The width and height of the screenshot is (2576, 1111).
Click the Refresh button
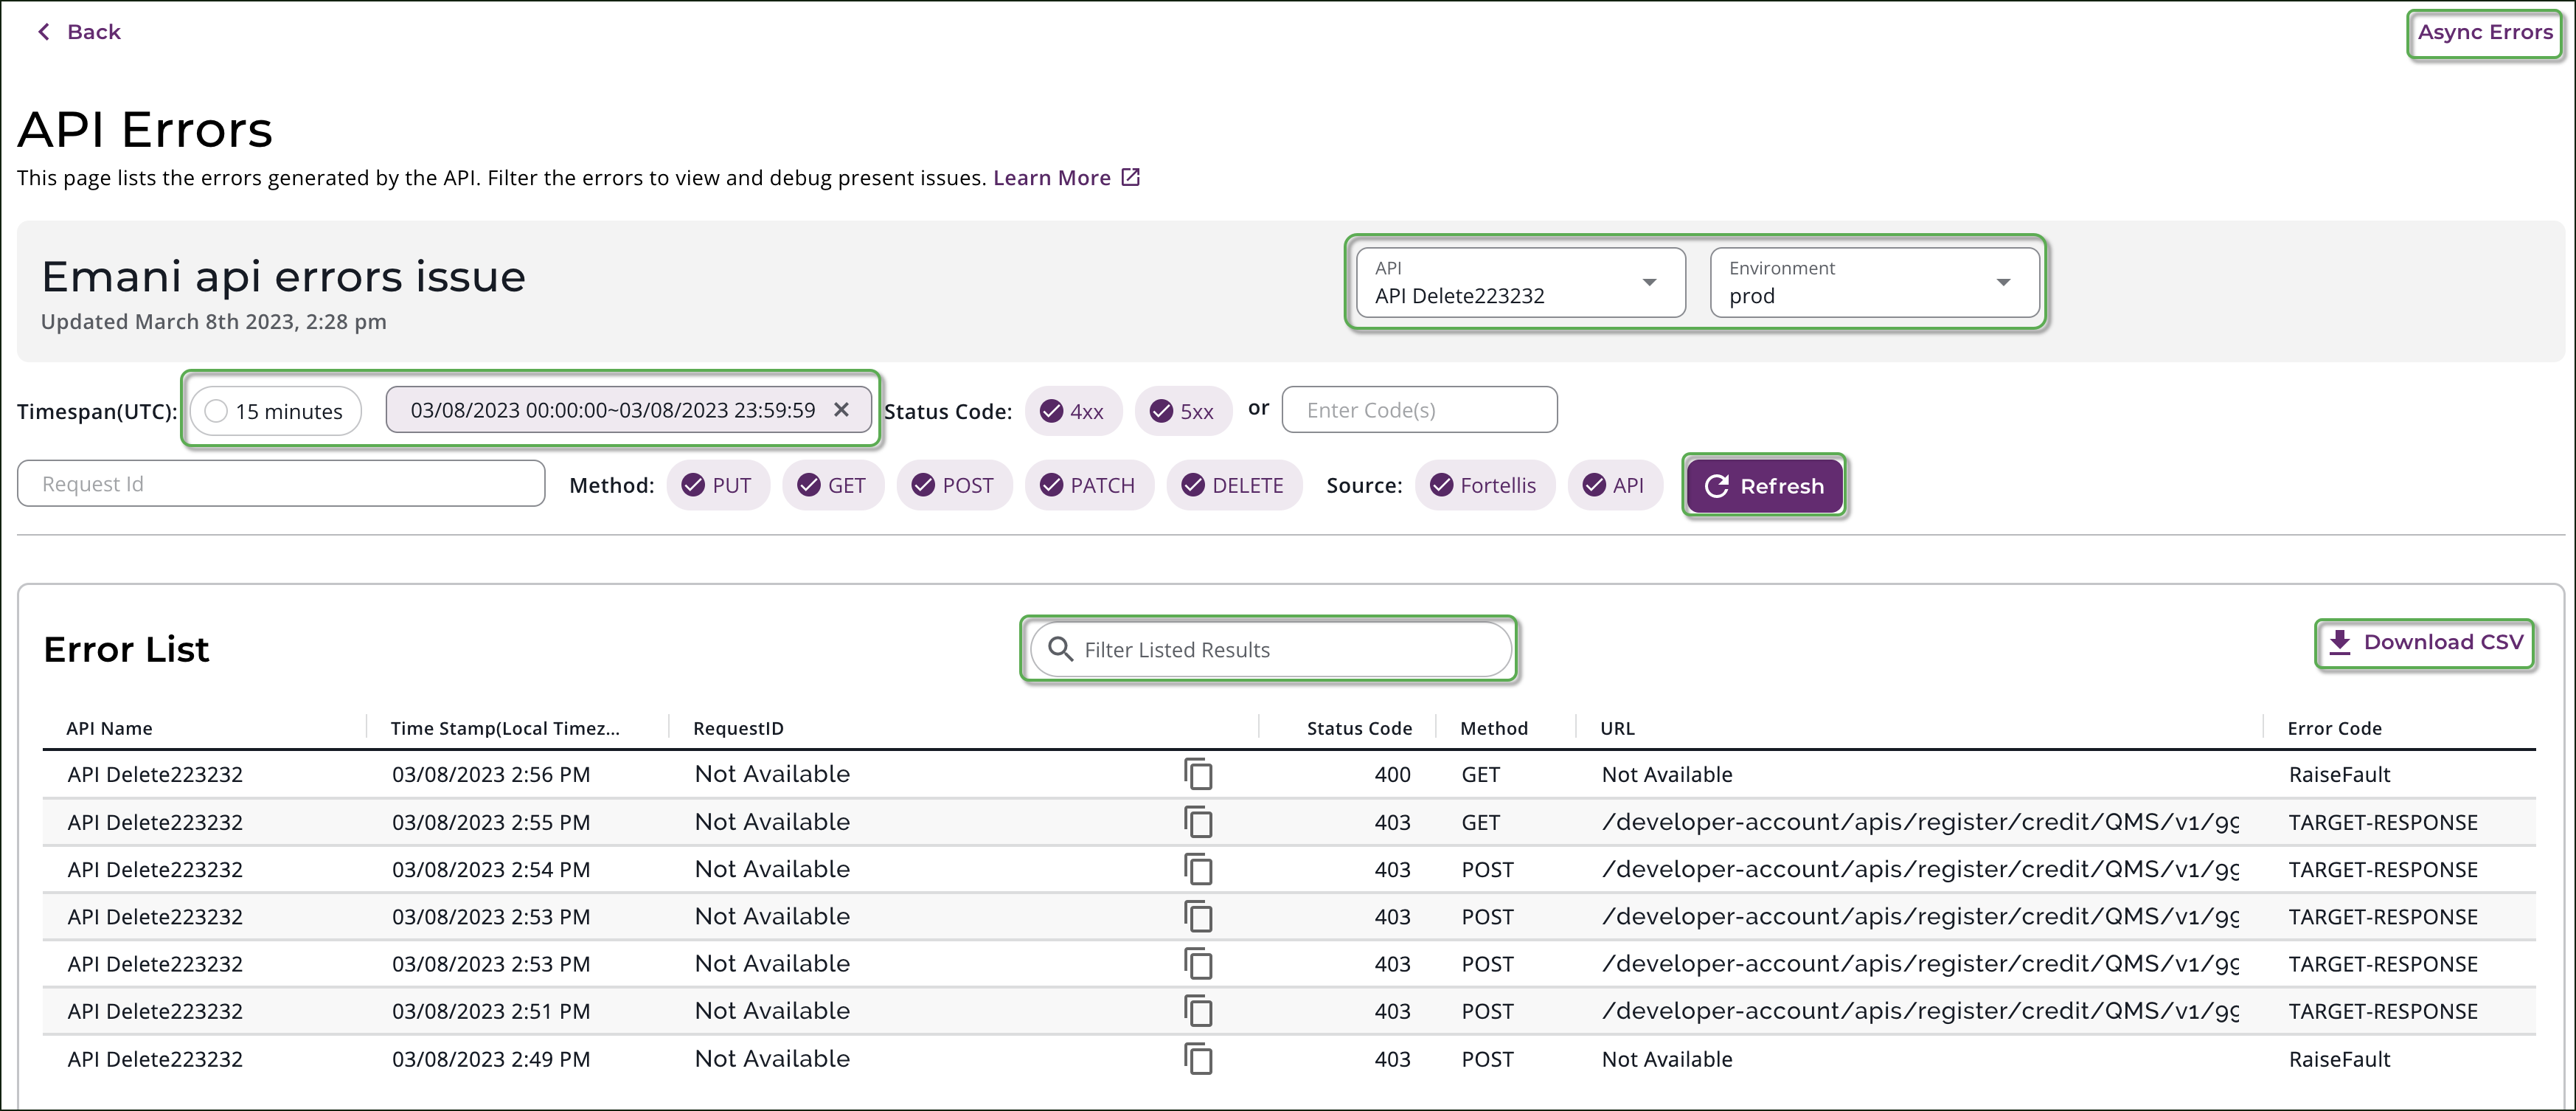point(1764,486)
